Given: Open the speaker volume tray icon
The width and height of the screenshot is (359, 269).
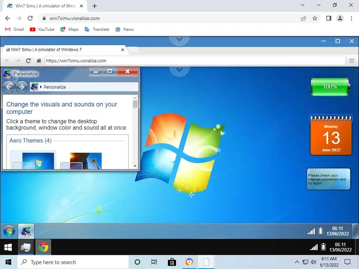Looking at the screenshot, I should pyautogui.click(x=314, y=262).
